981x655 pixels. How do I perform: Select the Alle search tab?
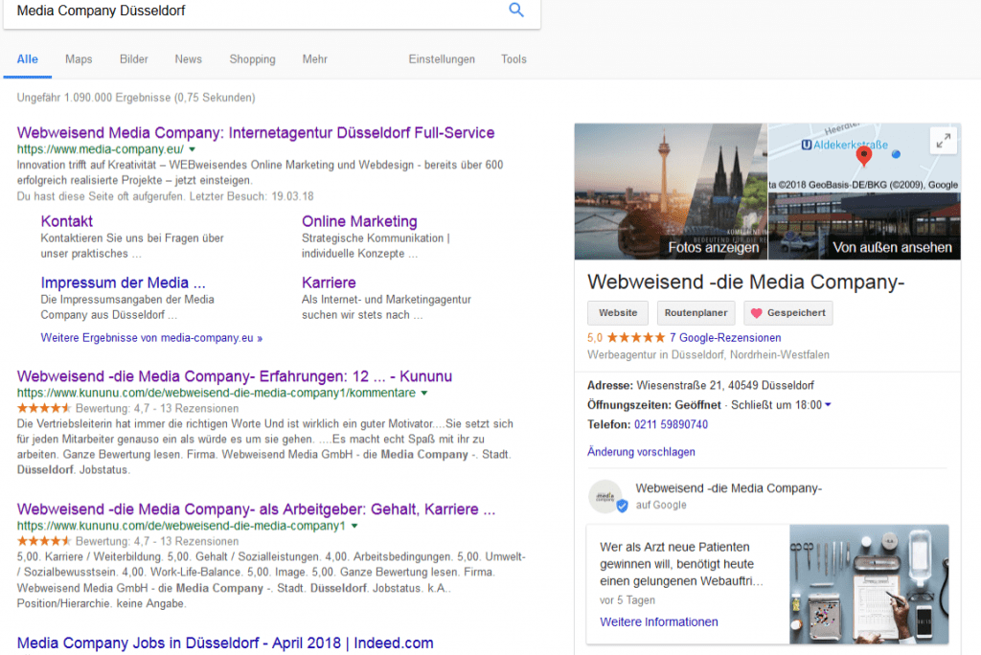(28, 59)
